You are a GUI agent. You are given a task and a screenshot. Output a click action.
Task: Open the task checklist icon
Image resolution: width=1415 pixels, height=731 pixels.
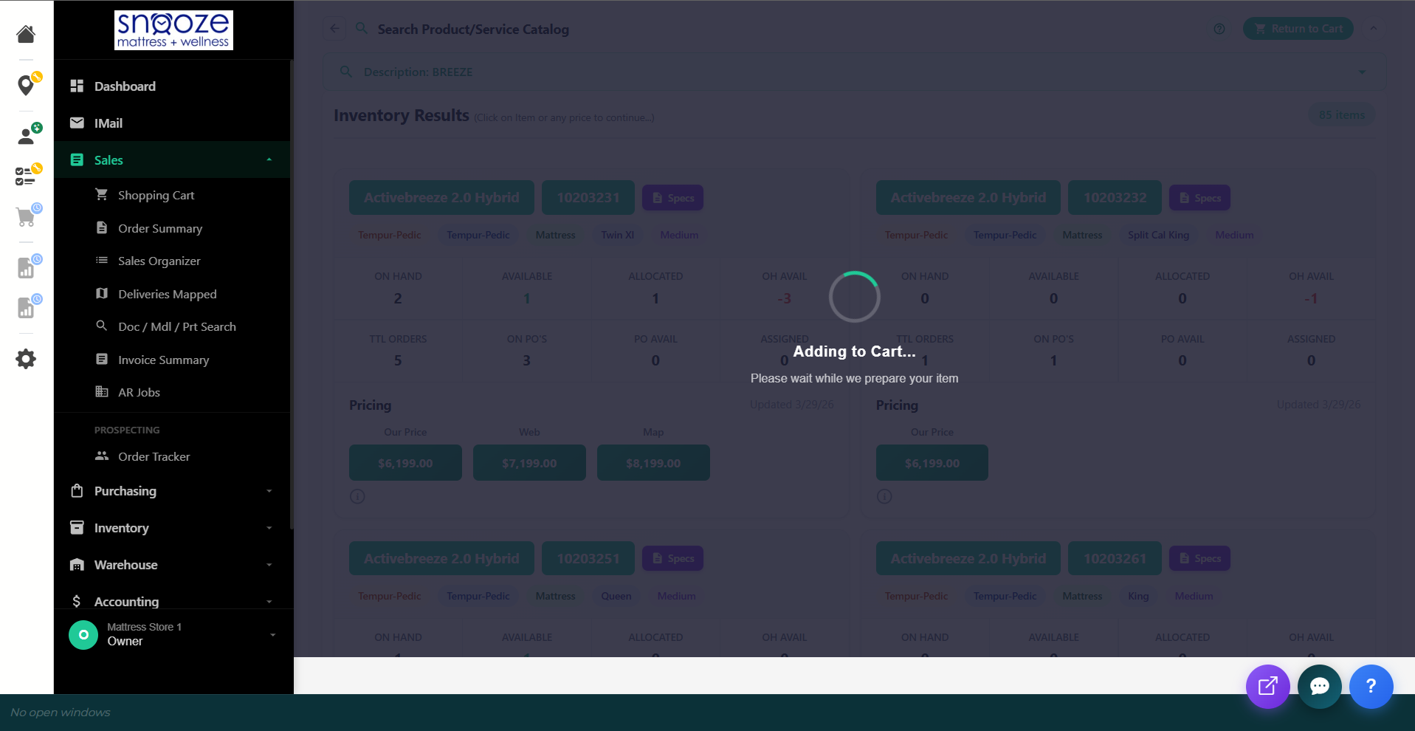[27, 176]
